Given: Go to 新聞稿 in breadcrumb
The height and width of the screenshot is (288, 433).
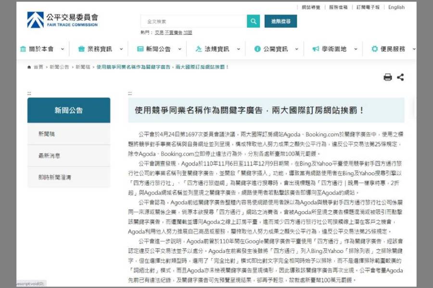Looking at the screenshot, I should click(x=83, y=67).
